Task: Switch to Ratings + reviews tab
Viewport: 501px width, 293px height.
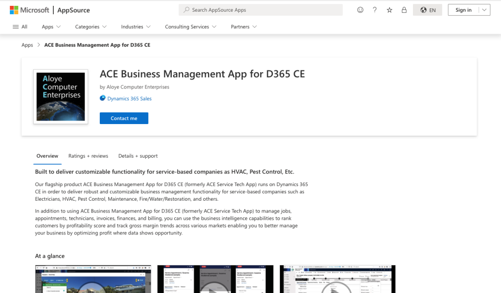Action: [88, 156]
